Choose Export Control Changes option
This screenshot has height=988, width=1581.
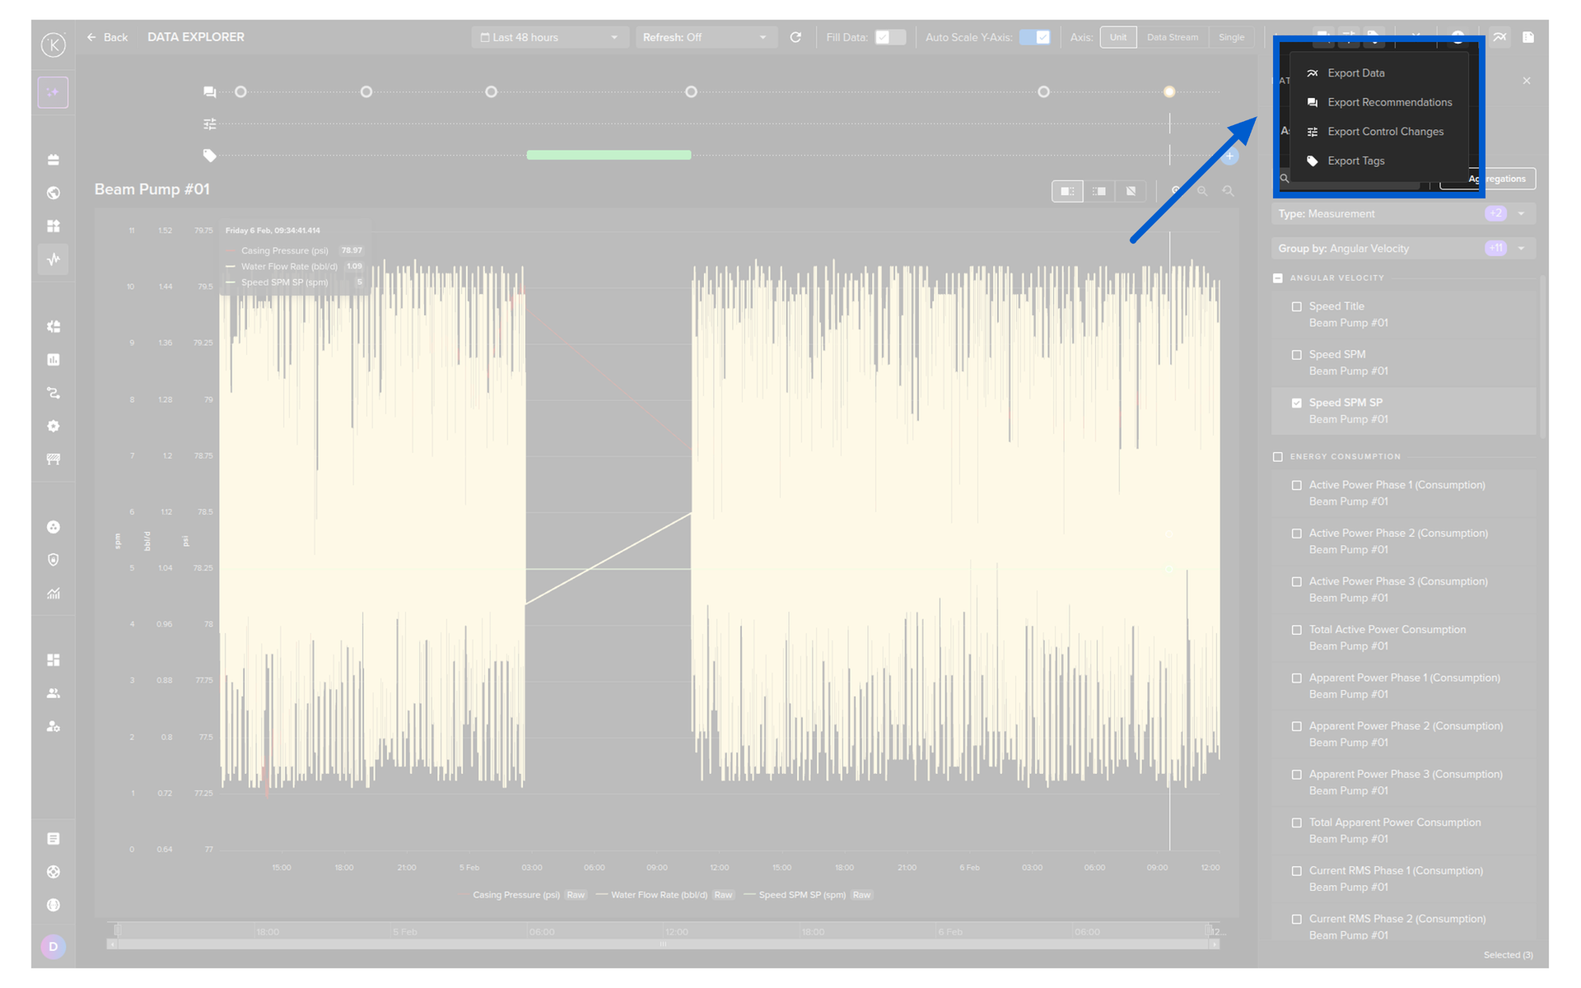pyautogui.click(x=1385, y=132)
